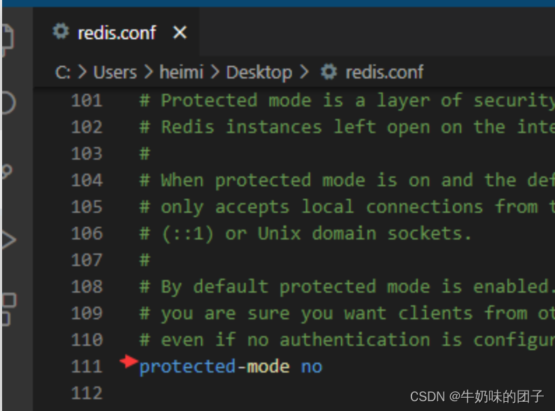
Task: Expand the Users breadcrumb folder
Action: pyautogui.click(x=115, y=73)
